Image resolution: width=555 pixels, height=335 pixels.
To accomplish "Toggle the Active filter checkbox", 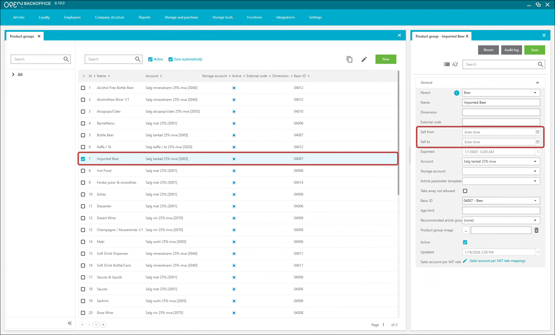I will tap(150, 59).
